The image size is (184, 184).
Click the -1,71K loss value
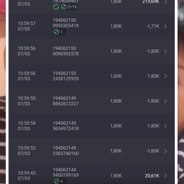(153, 26)
